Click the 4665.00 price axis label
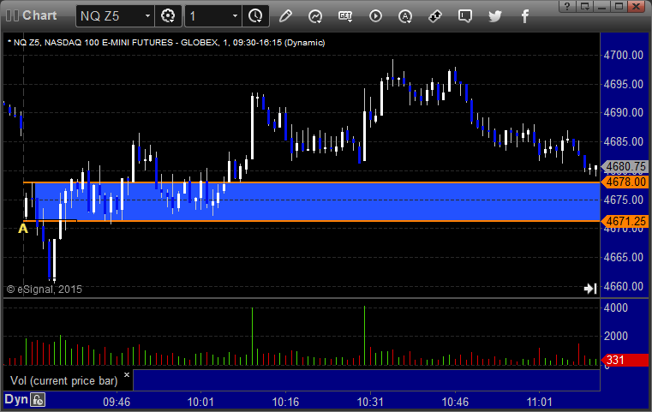This screenshot has width=652, height=412. pos(624,257)
